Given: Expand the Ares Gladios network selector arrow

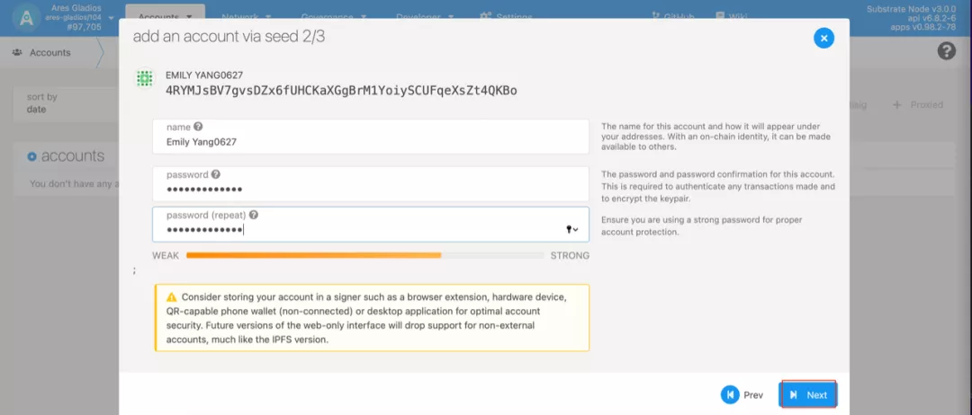Looking at the screenshot, I should point(111,18).
